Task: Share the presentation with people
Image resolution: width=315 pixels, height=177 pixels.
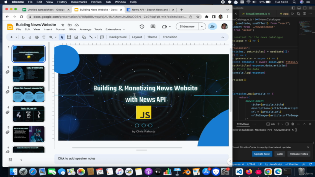Action: (212, 26)
